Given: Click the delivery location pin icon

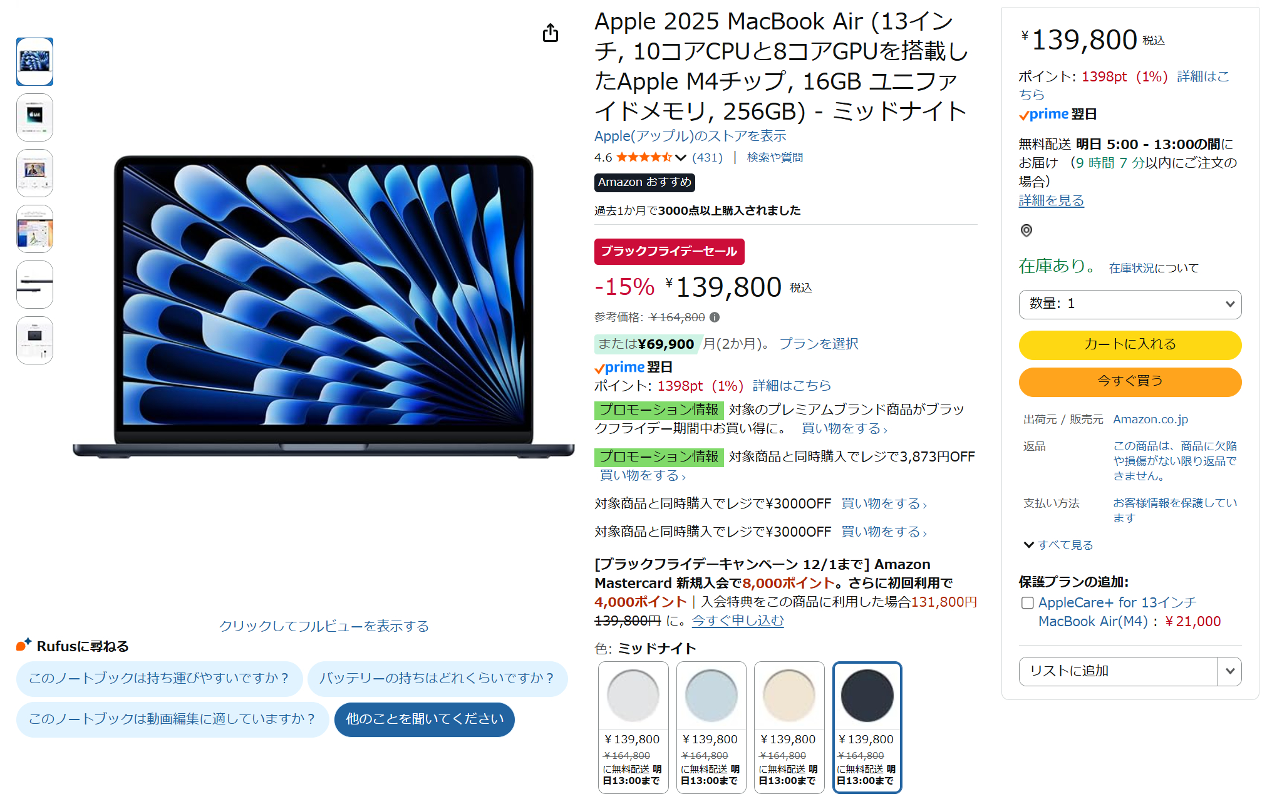Looking at the screenshot, I should 1026,230.
